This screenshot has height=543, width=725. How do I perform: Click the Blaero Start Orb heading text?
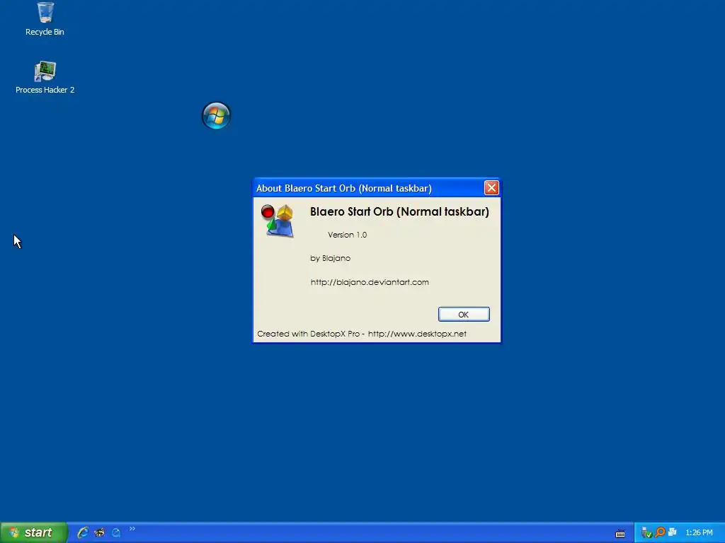(x=399, y=211)
